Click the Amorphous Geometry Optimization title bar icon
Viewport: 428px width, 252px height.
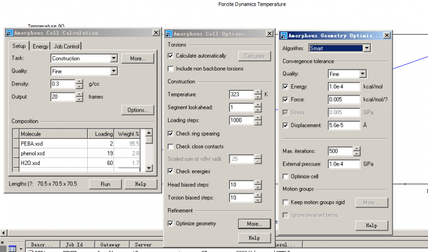(x=283, y=36)
